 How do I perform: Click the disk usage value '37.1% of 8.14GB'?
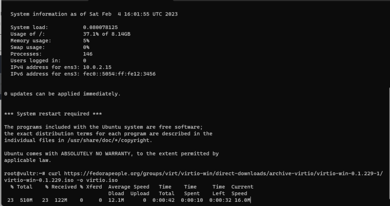coord(107,34)
